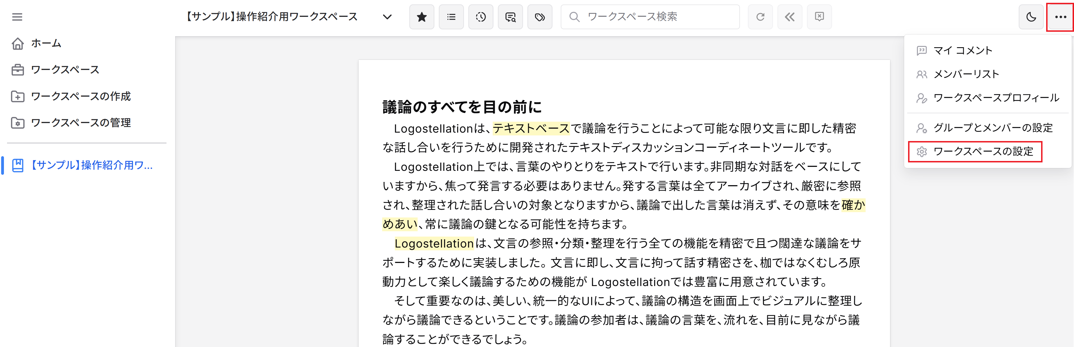Click the star favorite button
The height and width of the screenshot is (347, 1074).
(422, 17)
